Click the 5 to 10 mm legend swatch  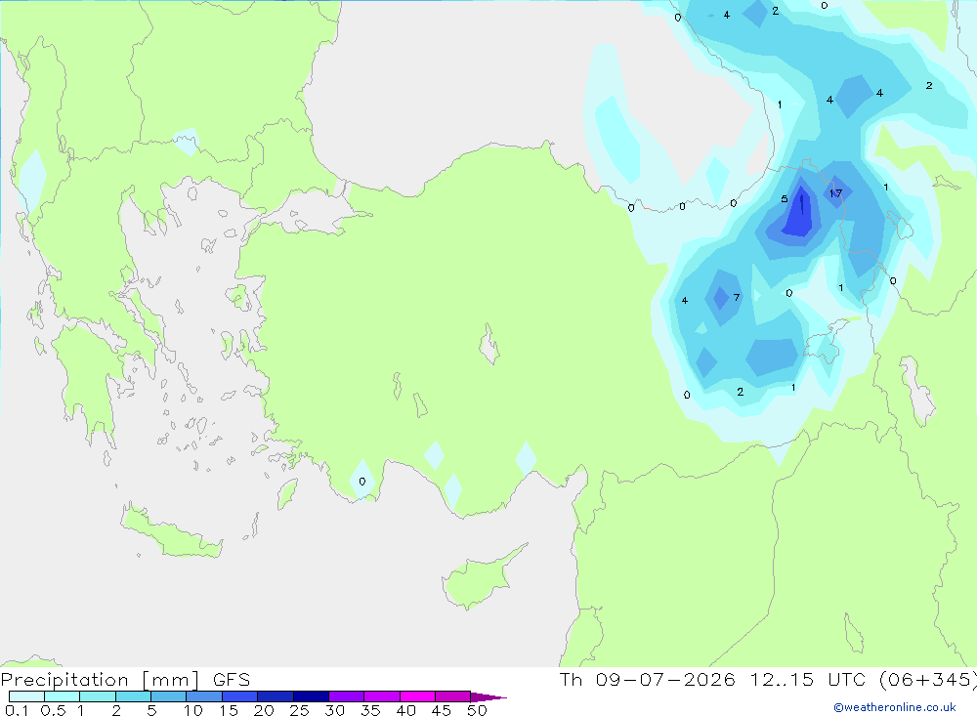169,696
